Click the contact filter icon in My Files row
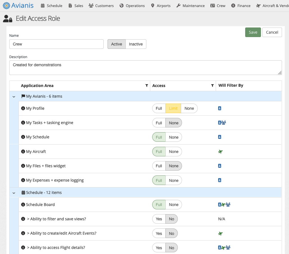Viewport: 289px width, 254px height. tap(220, 166)
